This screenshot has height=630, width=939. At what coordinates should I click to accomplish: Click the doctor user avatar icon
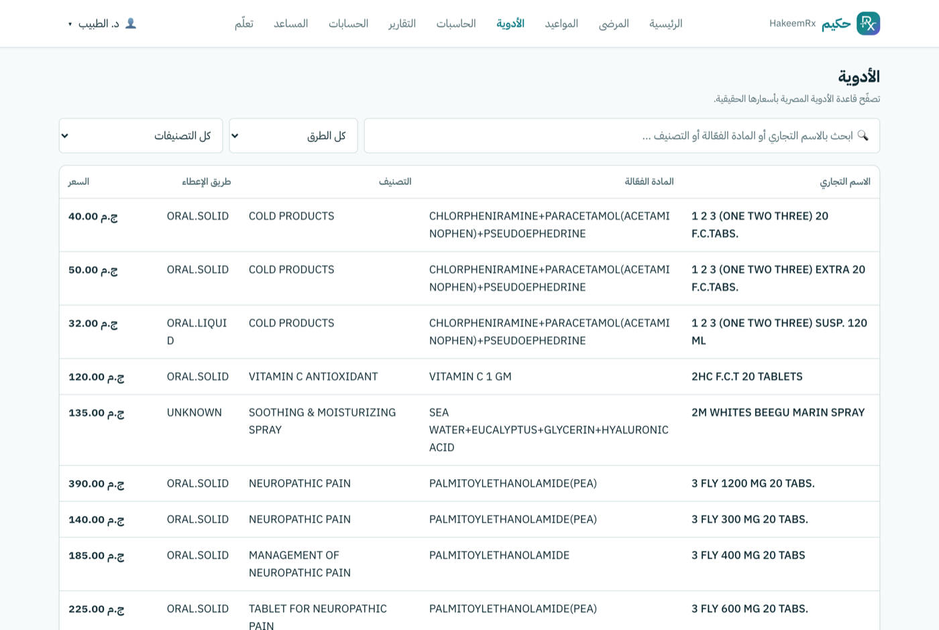pyautogui.click(x=131, y=23)
